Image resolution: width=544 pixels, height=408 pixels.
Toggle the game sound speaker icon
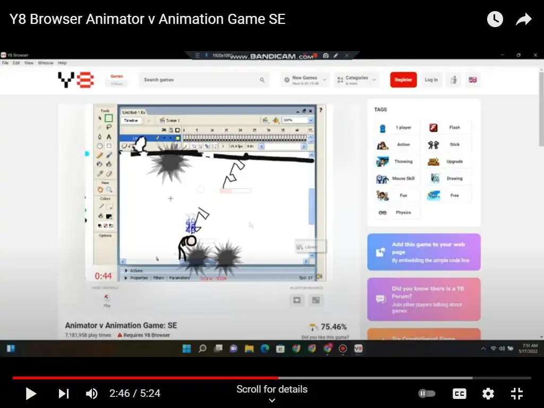(319, 276)
